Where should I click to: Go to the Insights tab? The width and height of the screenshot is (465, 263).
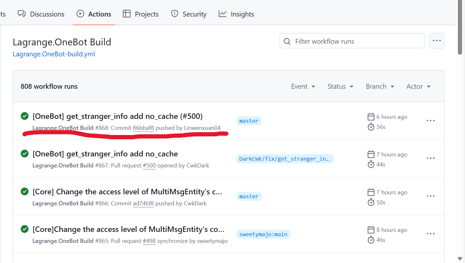pos(236,14)
